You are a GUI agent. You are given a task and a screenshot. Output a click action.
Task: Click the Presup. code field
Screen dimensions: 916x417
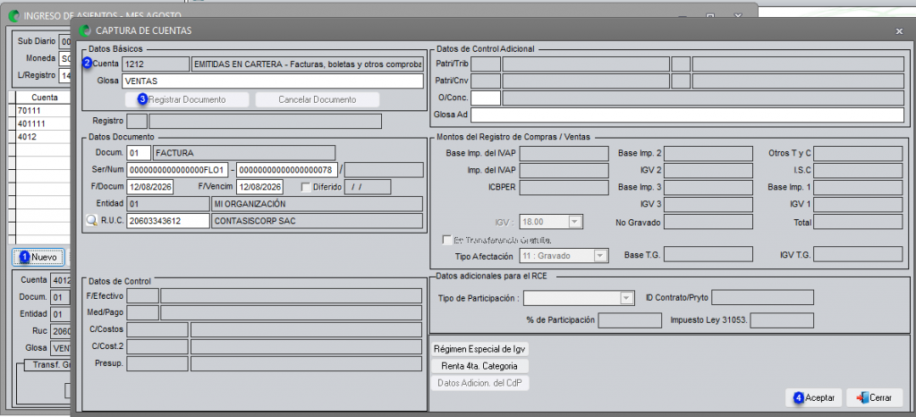tap(157, 364)
